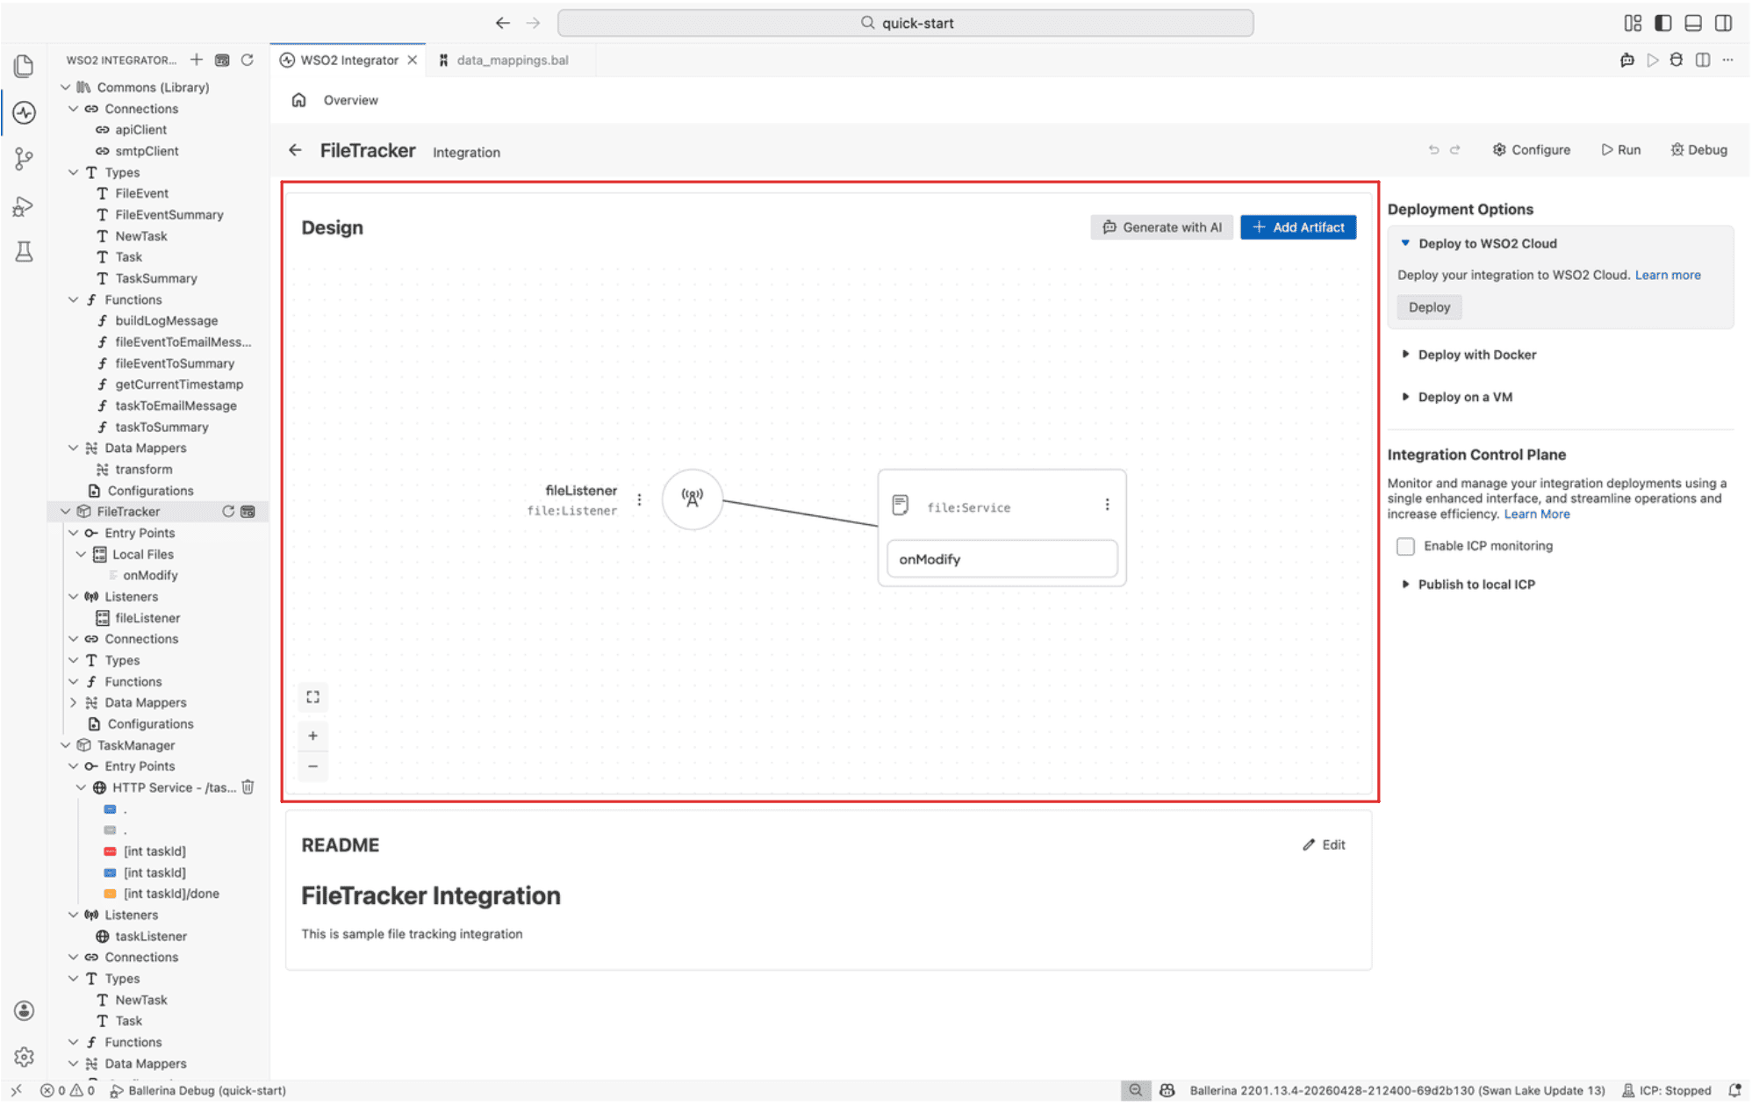
Task: Click the quick-start search bar
Action: [906, 23]
